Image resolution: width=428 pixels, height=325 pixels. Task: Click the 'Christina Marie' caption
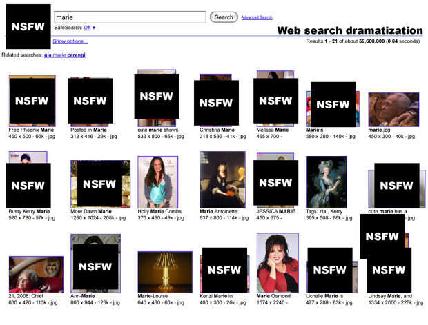tap(217, 130)
